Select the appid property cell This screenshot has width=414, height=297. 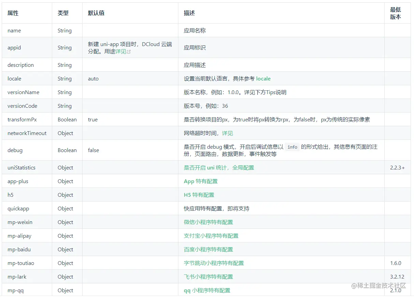(x=27, y=48)
